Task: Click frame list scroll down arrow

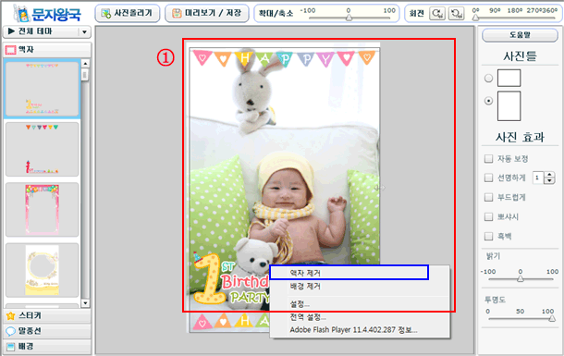Action: (x=85, y=303)
